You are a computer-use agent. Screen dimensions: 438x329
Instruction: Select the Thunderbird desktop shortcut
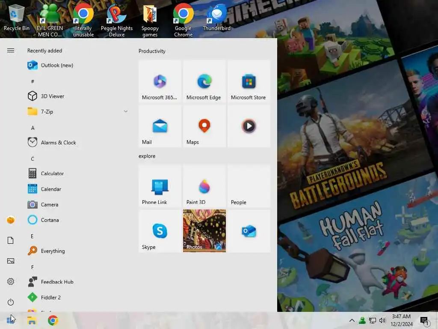(x=217, y=17)
